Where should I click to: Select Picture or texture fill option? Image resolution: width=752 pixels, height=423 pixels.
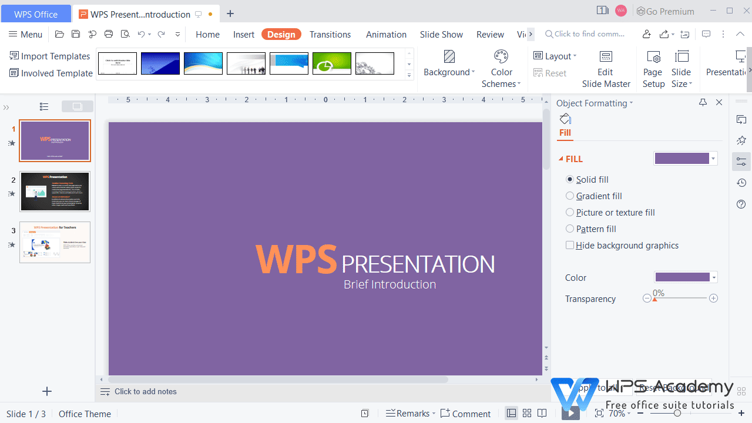610,212
